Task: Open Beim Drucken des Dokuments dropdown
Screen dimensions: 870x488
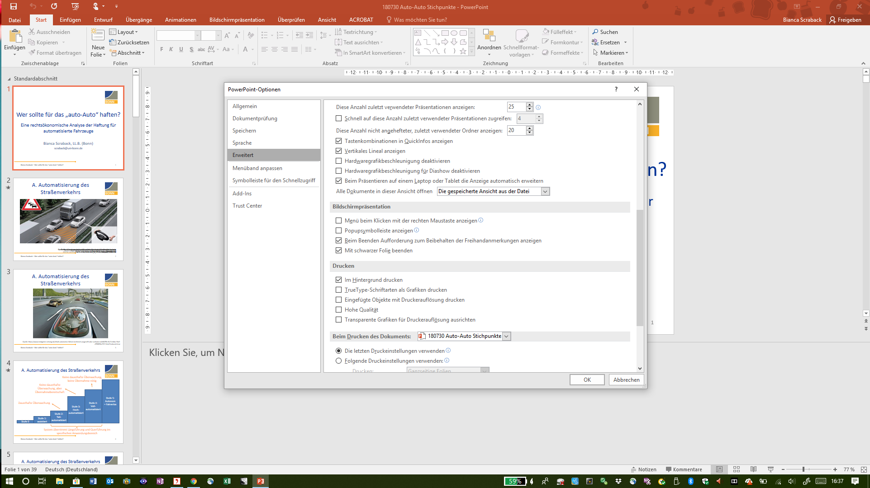Action: (x=507, y=336)
